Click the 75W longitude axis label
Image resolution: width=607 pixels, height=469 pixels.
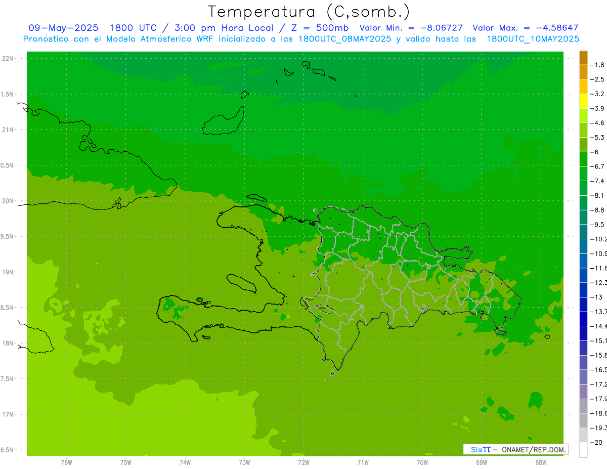tap(125, 462)
